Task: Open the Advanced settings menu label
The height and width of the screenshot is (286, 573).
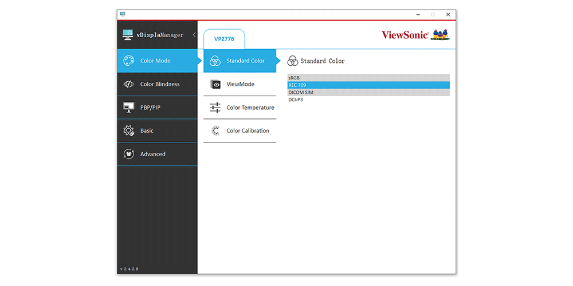Action: coord(153,154)
